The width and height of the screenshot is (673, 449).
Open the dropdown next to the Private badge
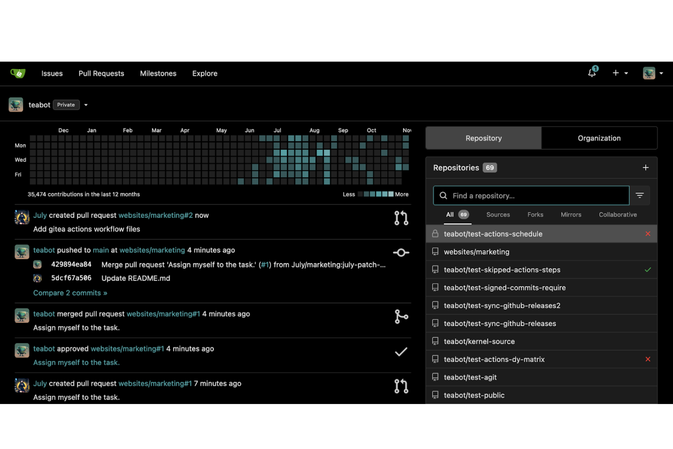[x=85, y=105]
